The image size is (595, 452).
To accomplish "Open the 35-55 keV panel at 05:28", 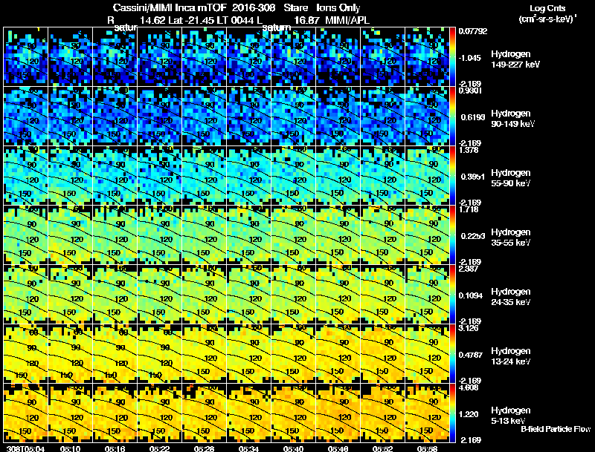I will (x=204, y=235).
